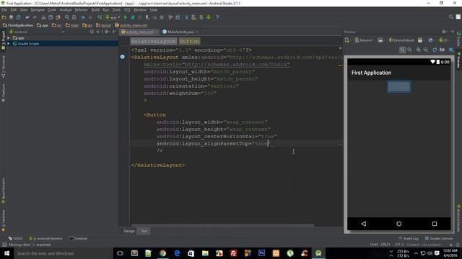Screen dimensions: 462x259
Task: Click the Synchronize toolbar icon
Action: coord(19,17)
